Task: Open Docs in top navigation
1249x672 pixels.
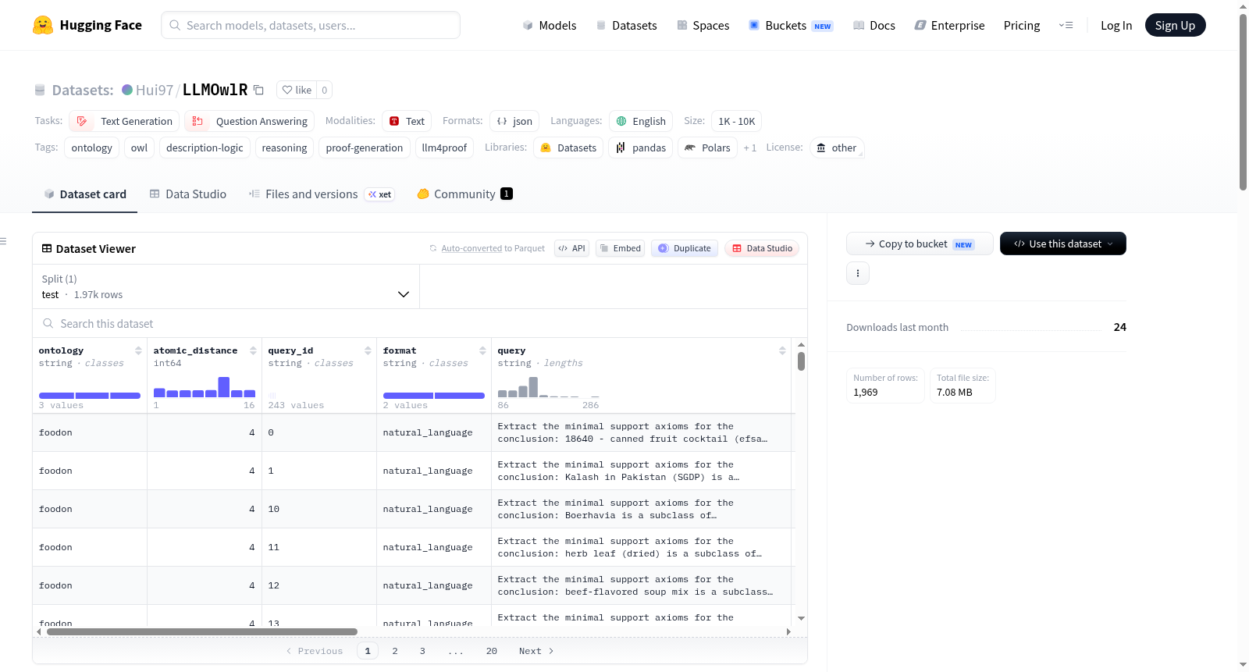Action: point(874,26)
